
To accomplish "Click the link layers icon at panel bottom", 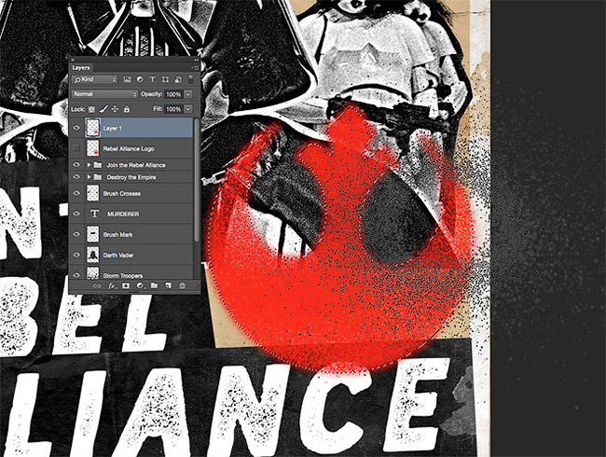I will [97, 286].
